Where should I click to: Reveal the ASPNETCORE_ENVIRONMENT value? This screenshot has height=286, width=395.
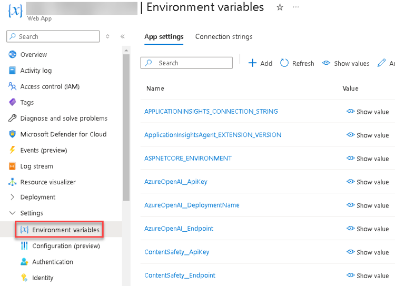click(368, 159)
